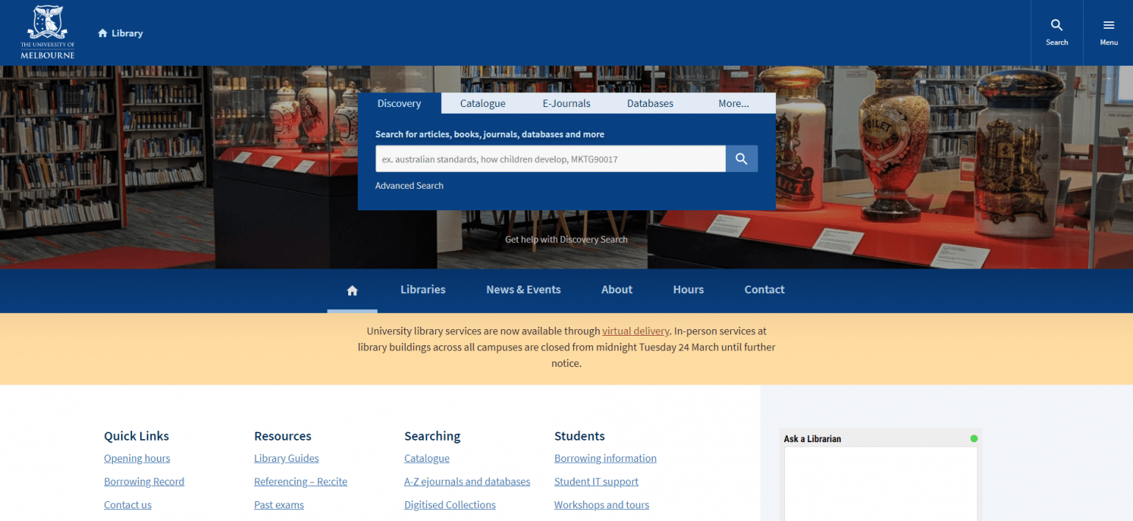This screenshot has width=1133, height=521.
Task: Open Student IT support
Action: pyautogui.click(x=596, y=481)
